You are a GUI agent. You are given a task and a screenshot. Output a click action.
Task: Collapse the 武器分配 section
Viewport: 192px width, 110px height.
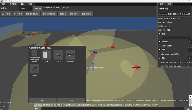(159, 41)
